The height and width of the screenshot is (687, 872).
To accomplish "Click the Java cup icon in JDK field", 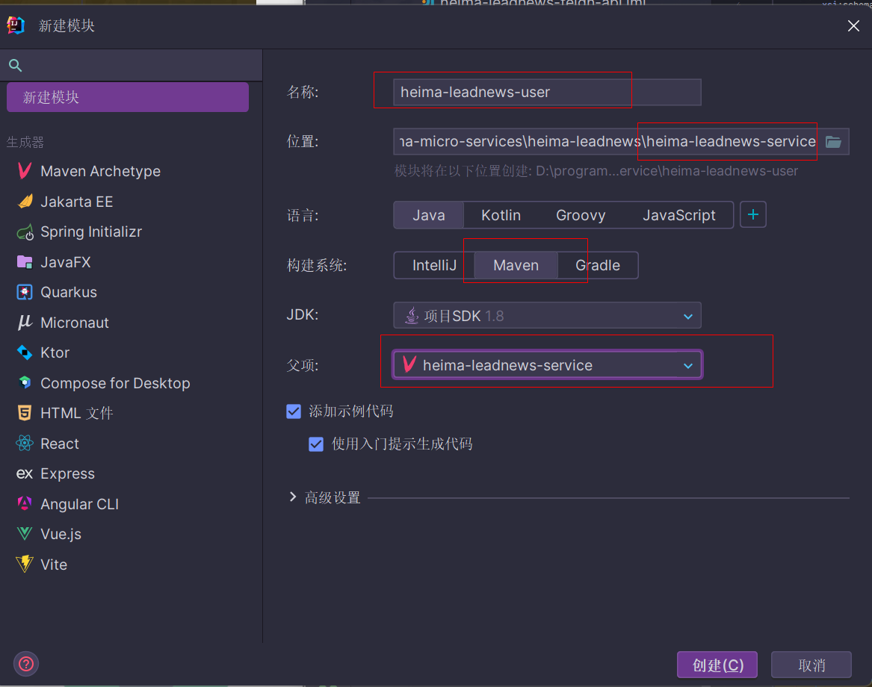I will tap(412, 316).
